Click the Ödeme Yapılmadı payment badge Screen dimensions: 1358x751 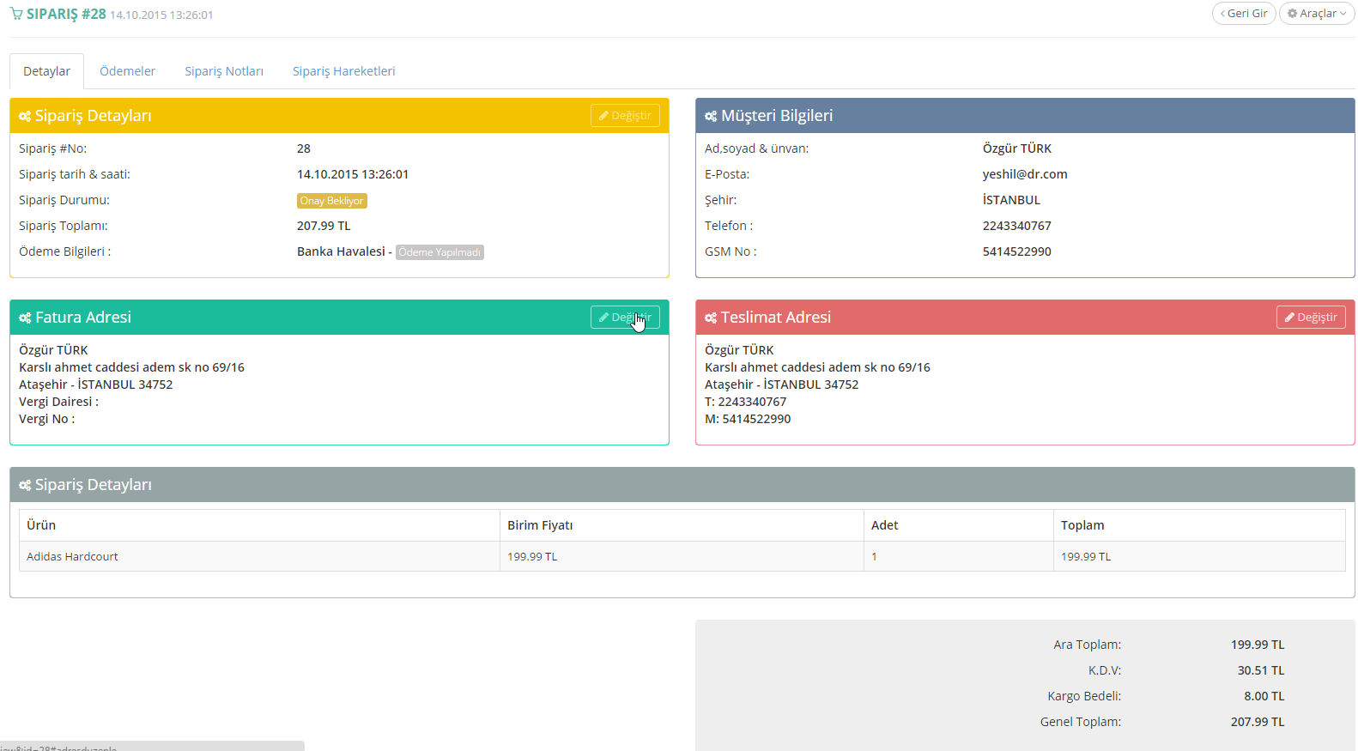coord(440,252)
